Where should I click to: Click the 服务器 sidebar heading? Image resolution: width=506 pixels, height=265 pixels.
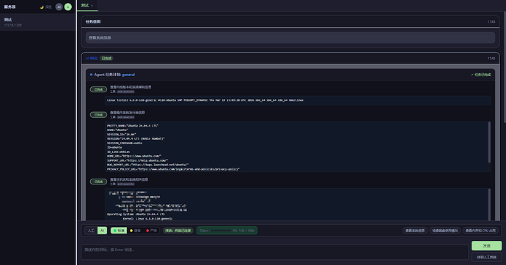click(x=10, y=7)
